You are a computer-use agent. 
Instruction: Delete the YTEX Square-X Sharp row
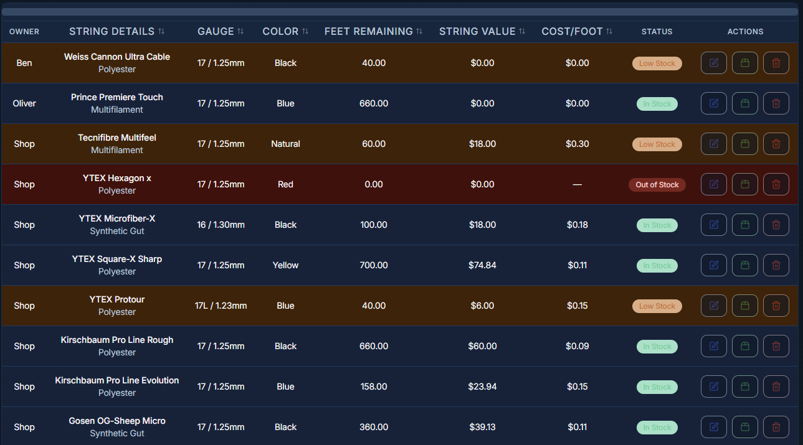(776, 265)
